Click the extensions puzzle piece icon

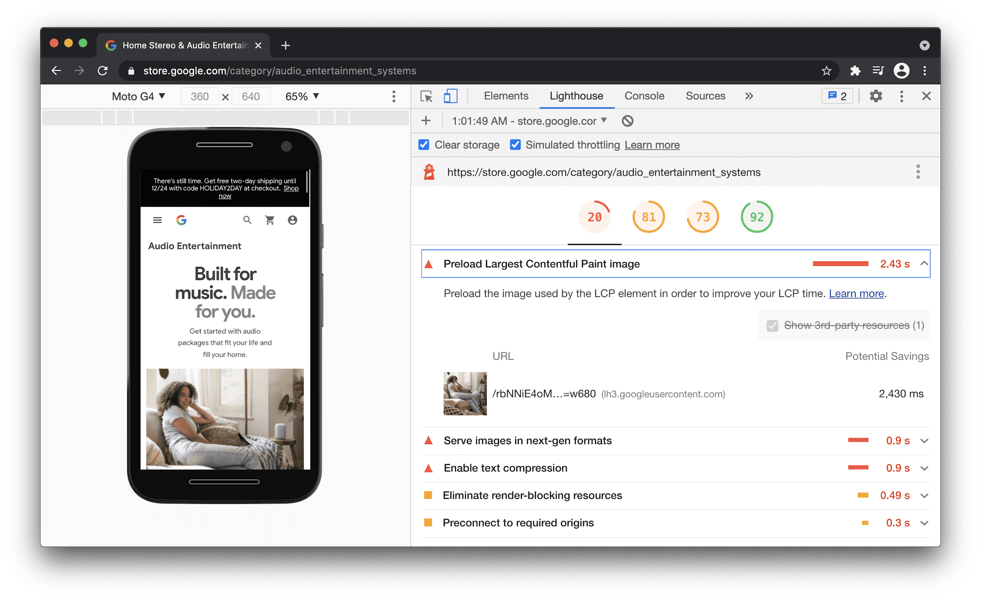pos(855,71)
